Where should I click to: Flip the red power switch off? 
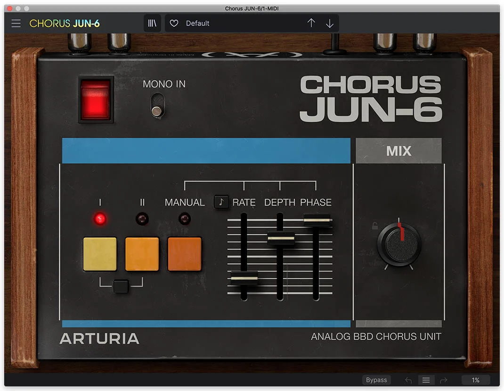pyautogui.click(x=95, y=99)
